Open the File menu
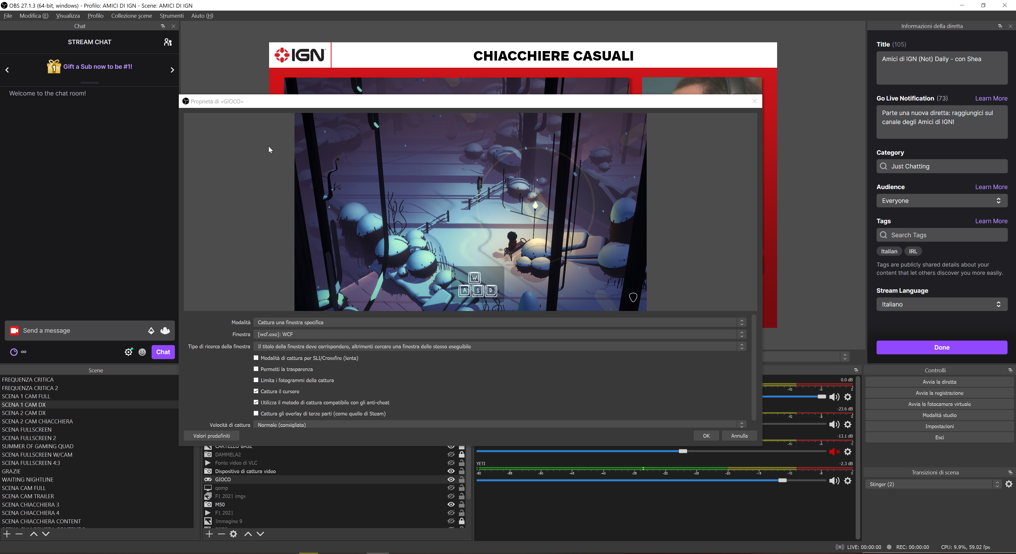 (7, 16)
